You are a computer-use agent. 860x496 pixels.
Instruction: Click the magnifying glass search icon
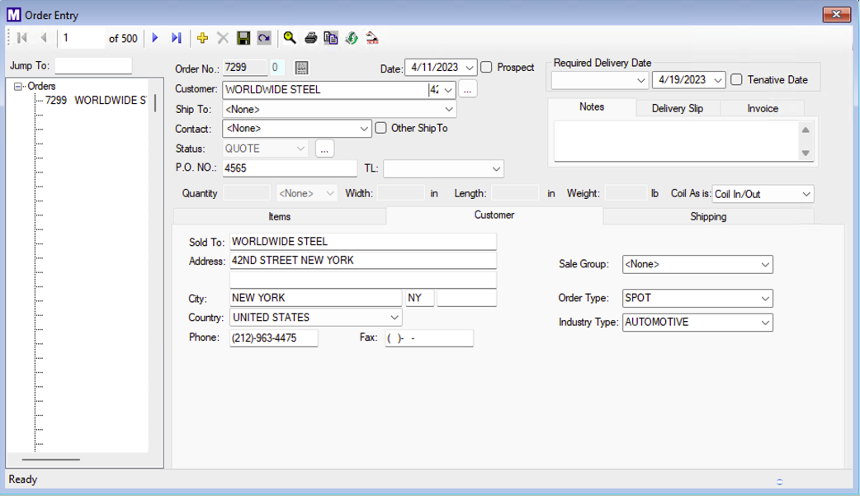tap(290, 38)
